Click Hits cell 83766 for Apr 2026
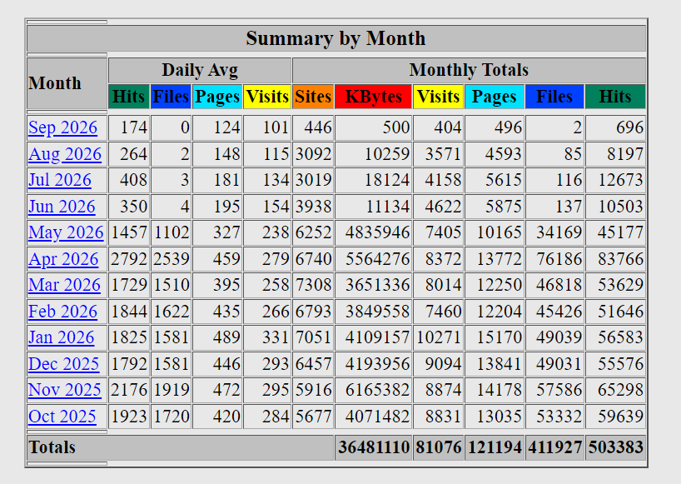The height and width of the screenshot is (484, 681). click(615, 259)
